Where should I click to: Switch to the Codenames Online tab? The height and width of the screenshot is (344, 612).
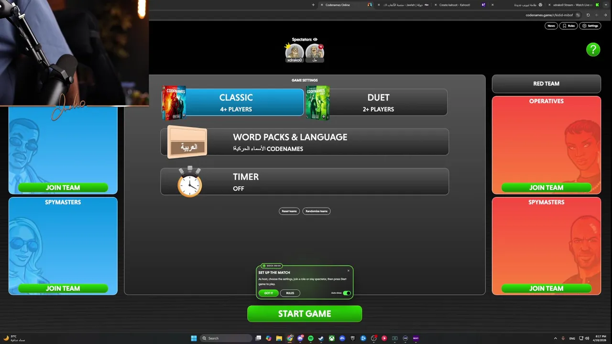pyautogui.click(x=347, y=5)
